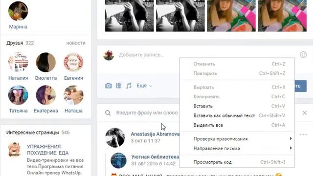The image size is (313, 176).
Task: Open Anastasija Abramova author link
Action: (155, 134)
